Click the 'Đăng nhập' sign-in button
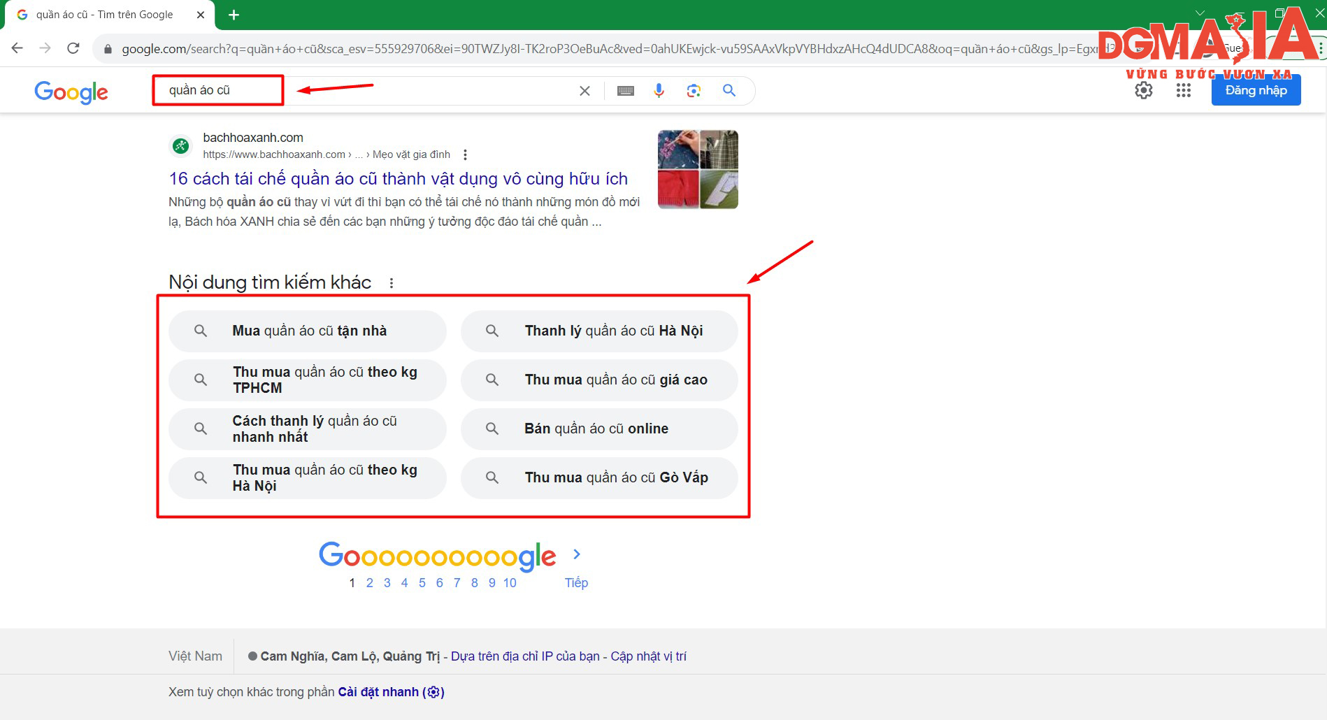Viewport: 1327px width, 720px height. pyautogui.click(x=1256, y=90)
